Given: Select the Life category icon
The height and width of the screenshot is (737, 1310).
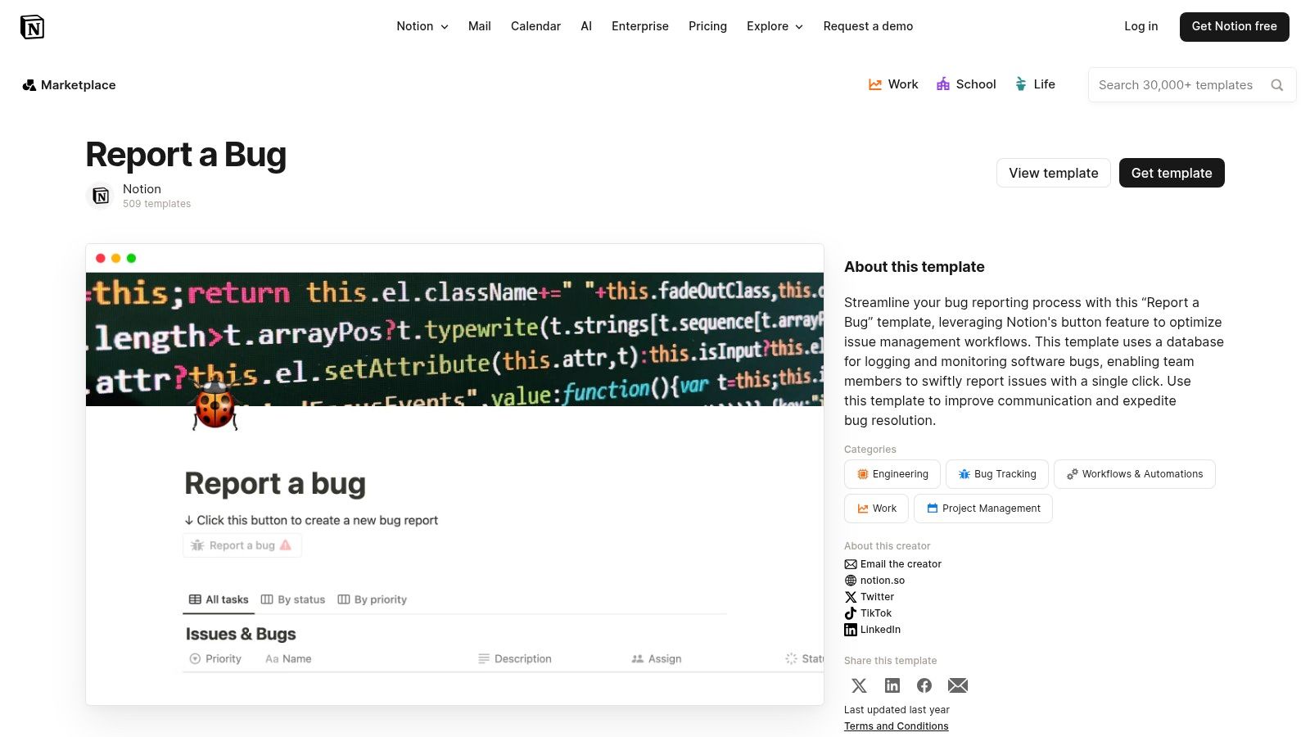Looking at the screenshot, I should pyautogui.click(x=1020, y=84).
